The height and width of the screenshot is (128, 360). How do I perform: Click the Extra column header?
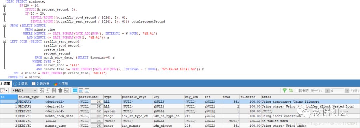click(310, 97)
